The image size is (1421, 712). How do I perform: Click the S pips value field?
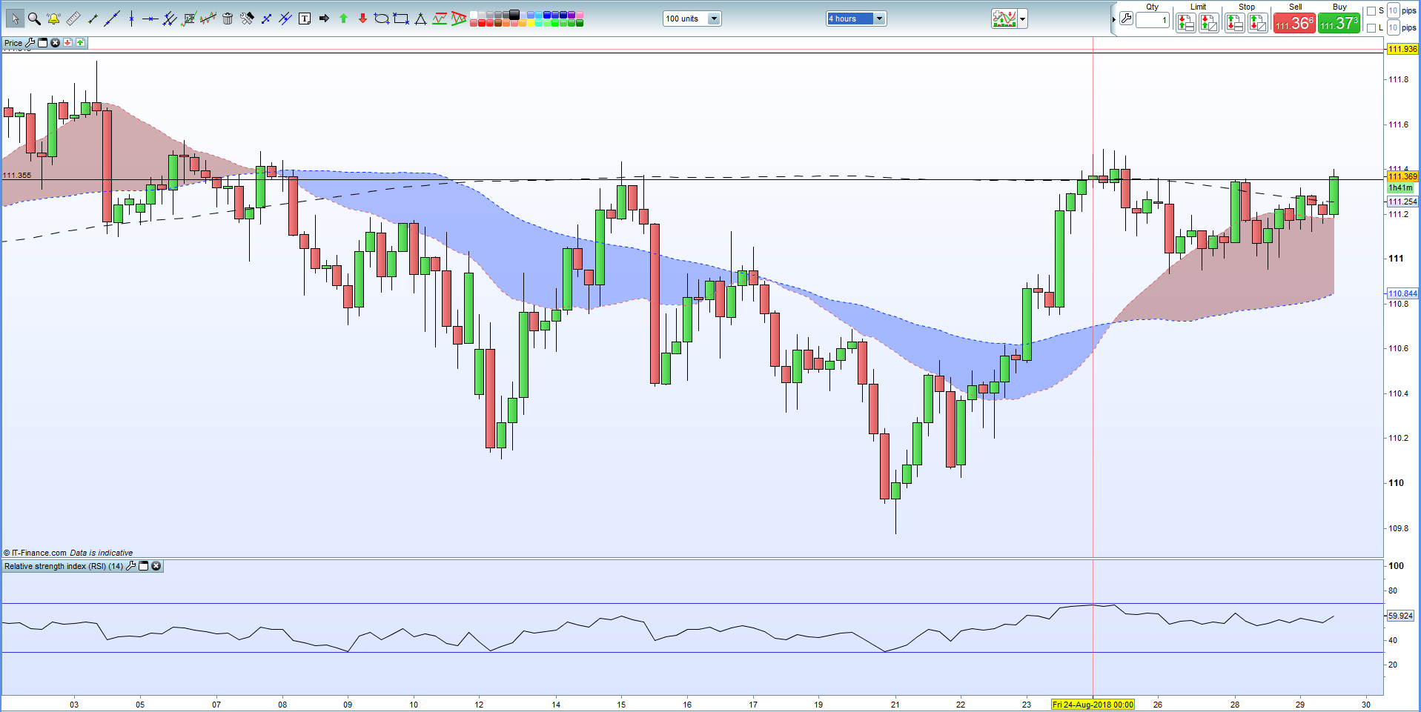click(x=1393, y=10)
